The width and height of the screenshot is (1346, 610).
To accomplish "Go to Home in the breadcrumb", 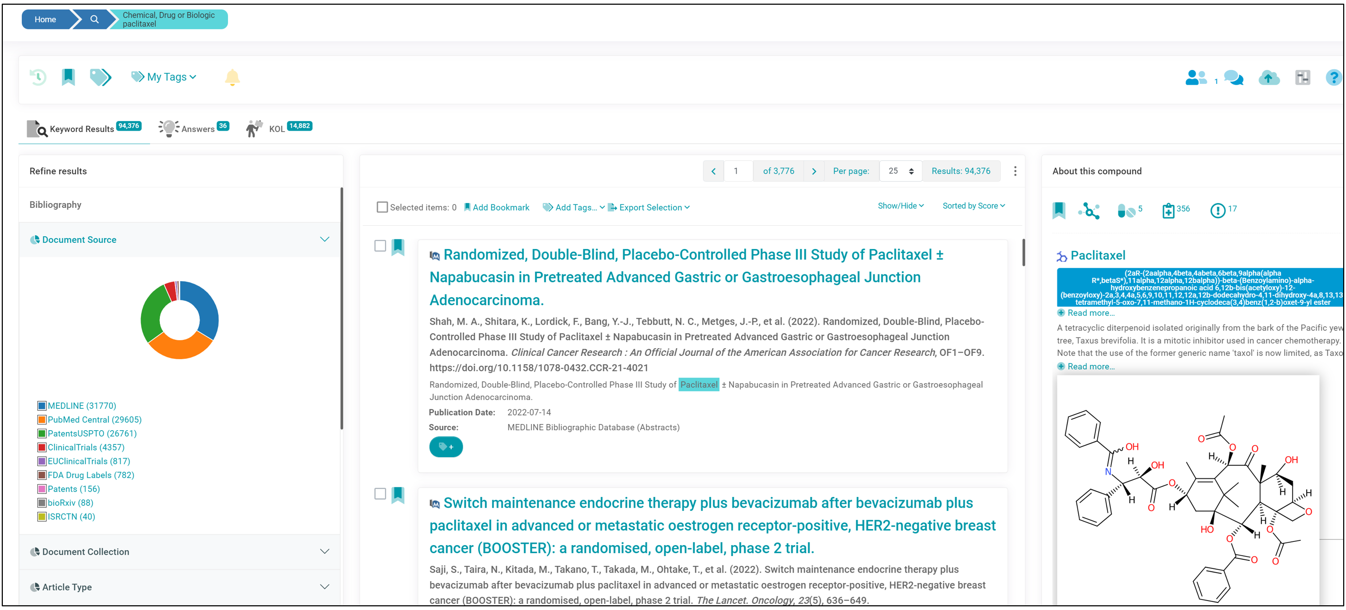I will click(x=45, y=19).
